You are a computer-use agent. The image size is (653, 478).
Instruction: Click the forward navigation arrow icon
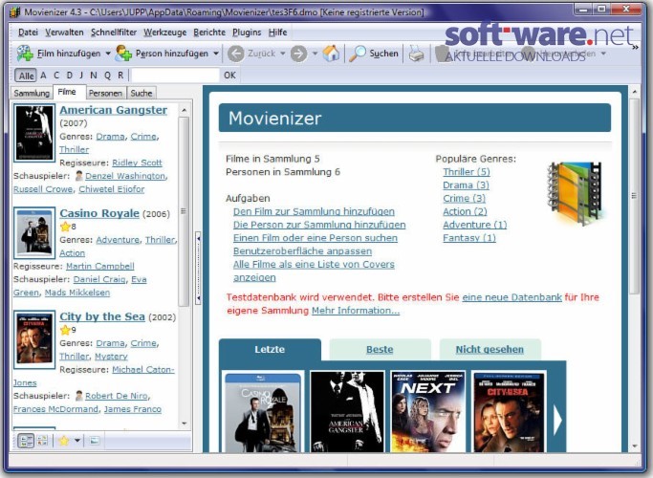point(298,54)
